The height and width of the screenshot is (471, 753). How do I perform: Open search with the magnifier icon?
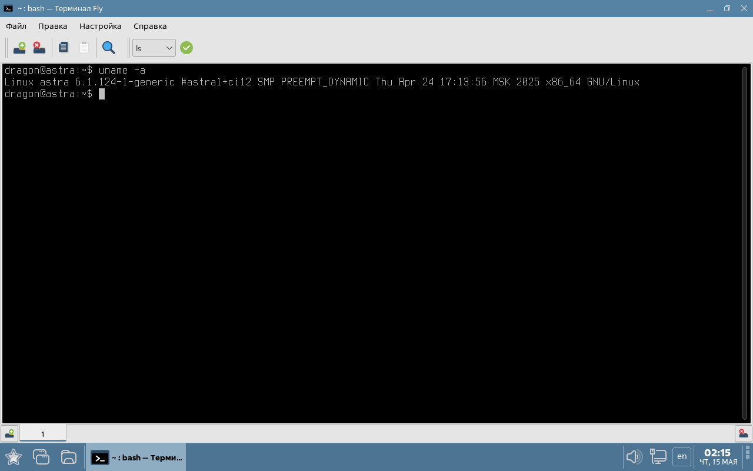point(108,48)
